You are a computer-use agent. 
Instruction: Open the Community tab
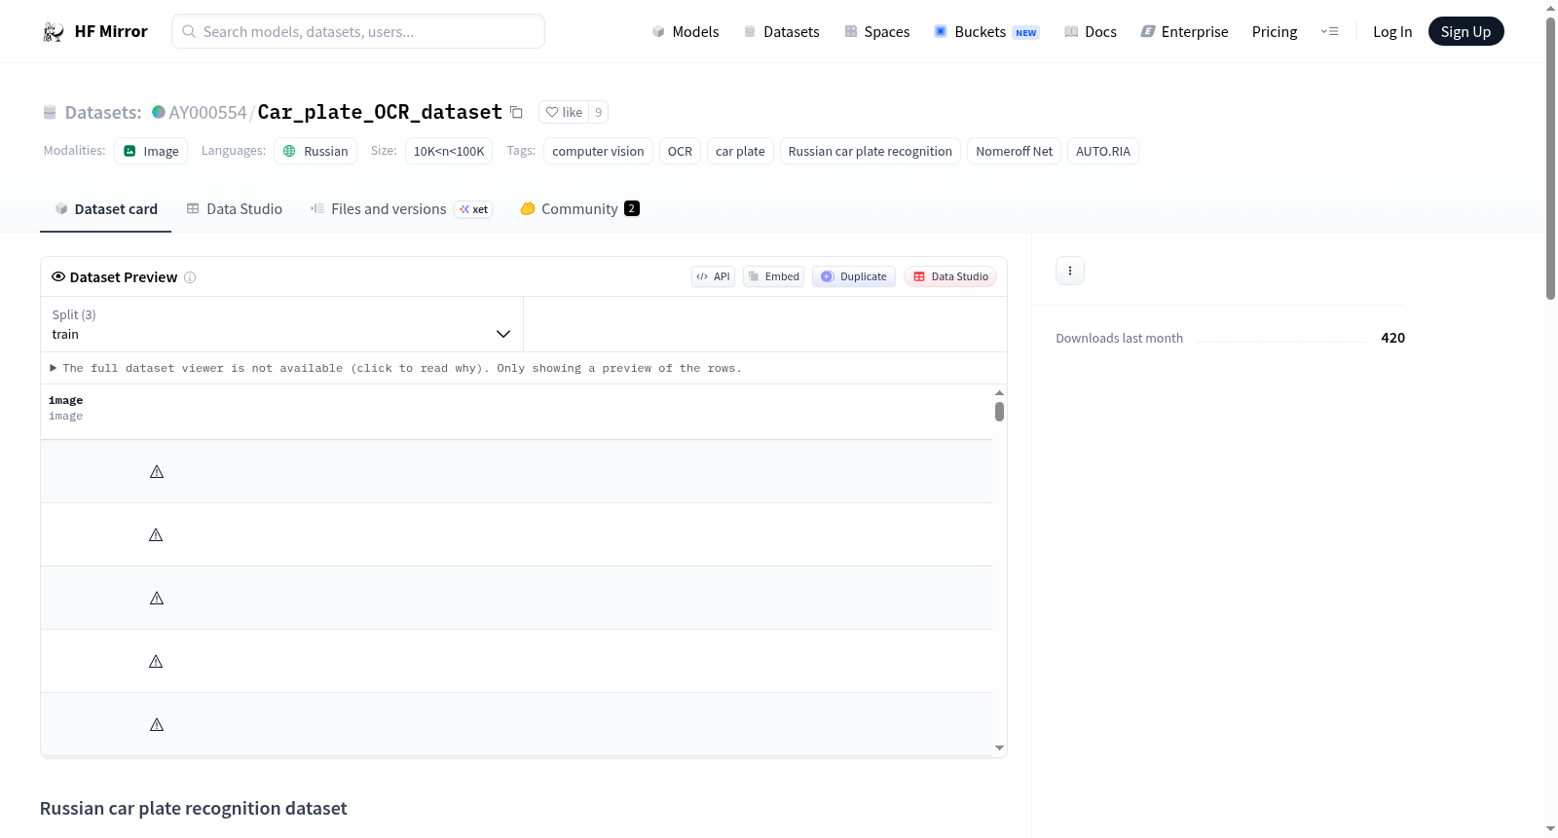tap(579, 209)
